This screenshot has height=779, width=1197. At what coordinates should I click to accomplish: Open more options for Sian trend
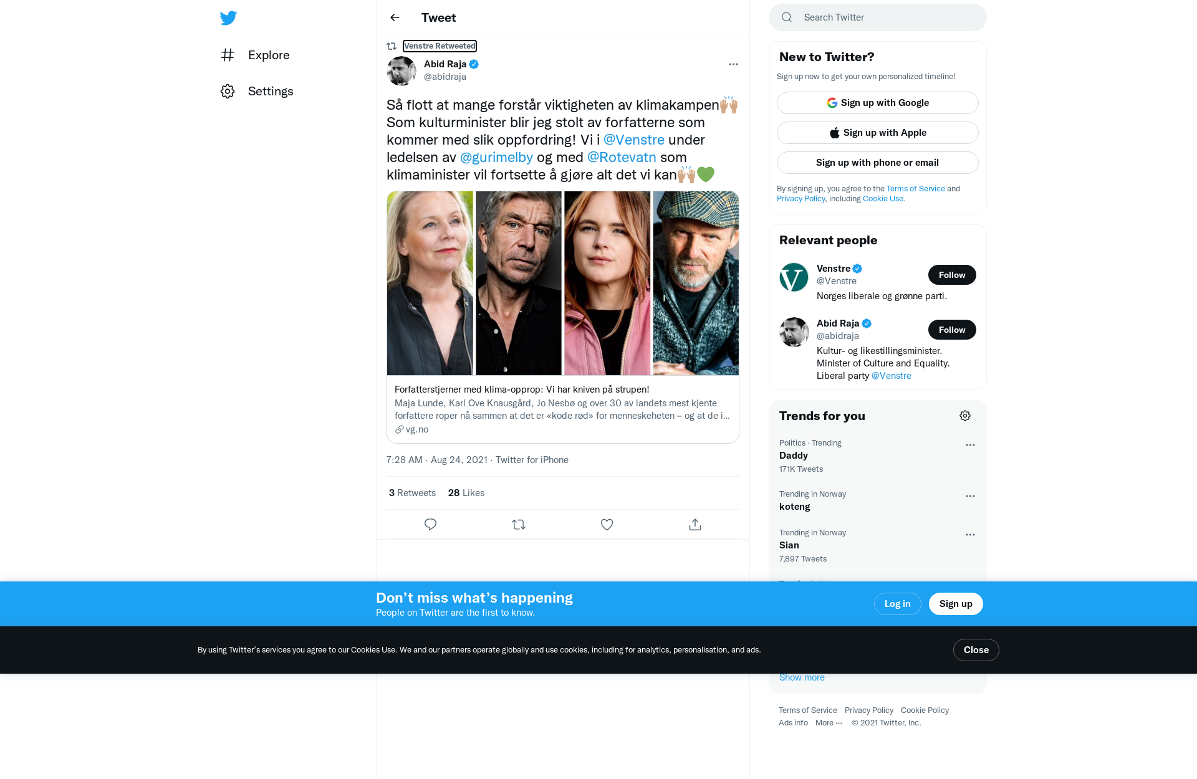(970, 535)
